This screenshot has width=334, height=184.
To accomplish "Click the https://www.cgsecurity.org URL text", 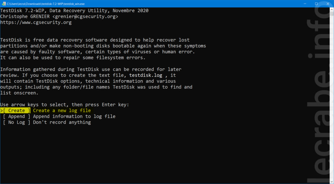I will [x=36, y=22].
